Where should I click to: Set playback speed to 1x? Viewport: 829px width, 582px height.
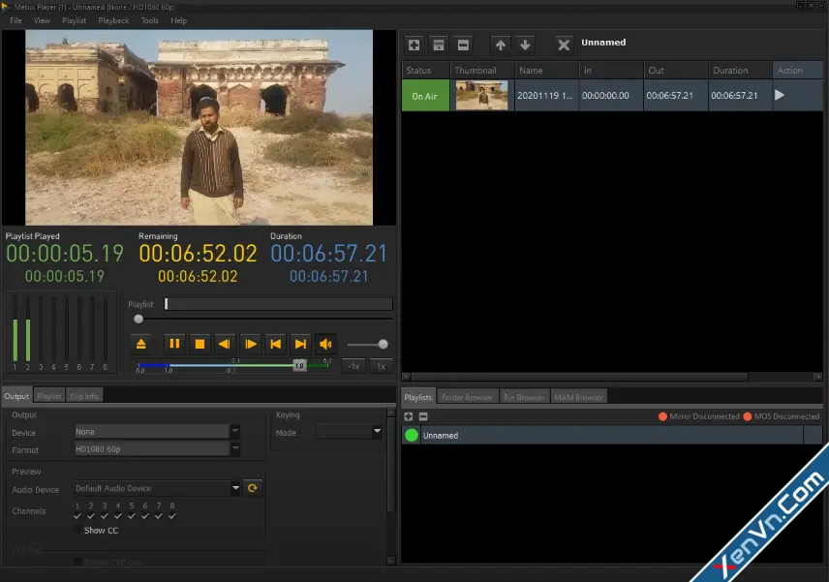[x=381, y=366]
